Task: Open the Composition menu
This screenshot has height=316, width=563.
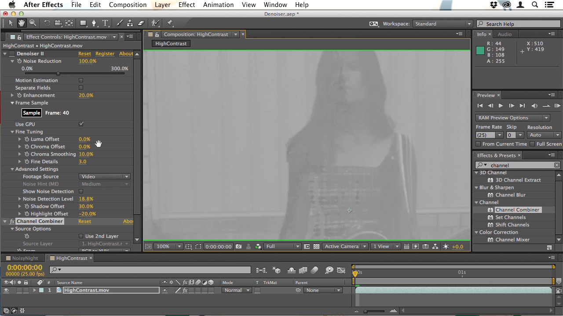Action: coord(128,5)
